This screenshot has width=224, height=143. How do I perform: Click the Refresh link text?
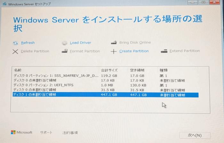(28, 43)
